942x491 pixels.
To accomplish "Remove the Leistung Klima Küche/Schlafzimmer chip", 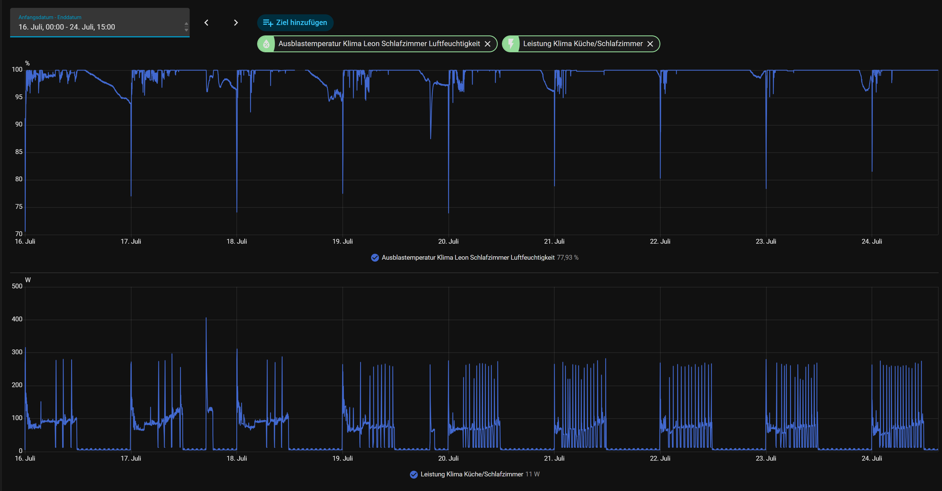I will [x=650, y=44].
